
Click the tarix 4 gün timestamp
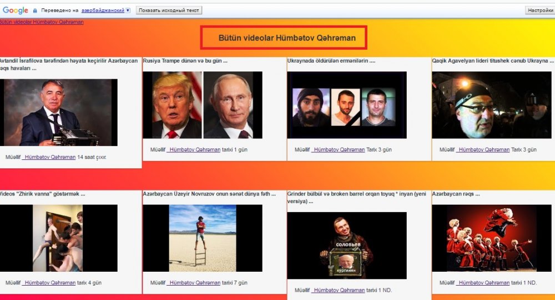[x=89, y=283]
